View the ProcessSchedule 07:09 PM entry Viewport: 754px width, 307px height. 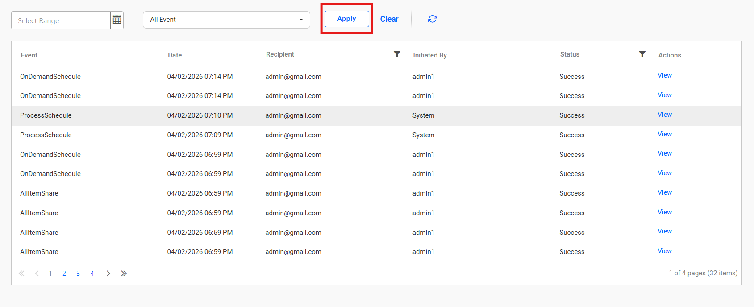tap(665, 134)
